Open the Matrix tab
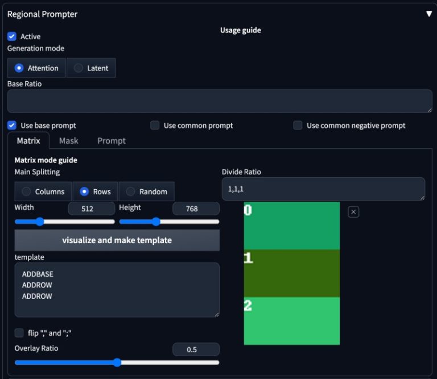 click(28, 141)
